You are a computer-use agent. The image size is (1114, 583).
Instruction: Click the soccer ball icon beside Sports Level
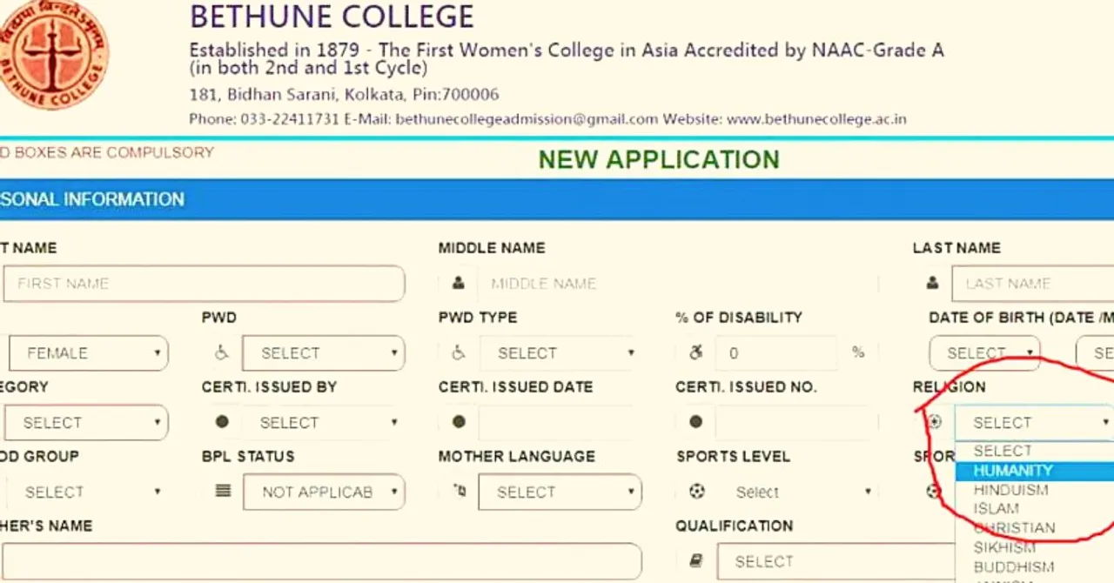tap(696, 492)
